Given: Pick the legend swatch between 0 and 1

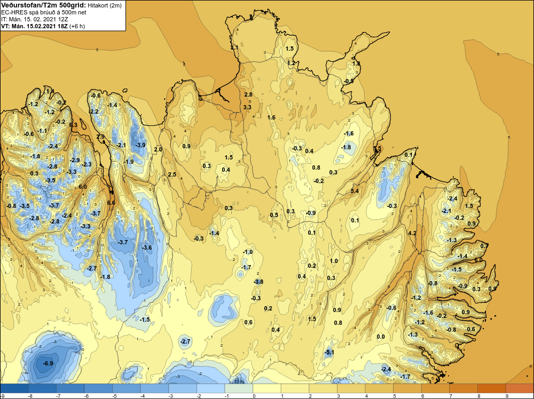Looking at the screenshot, I should (267, 388).
